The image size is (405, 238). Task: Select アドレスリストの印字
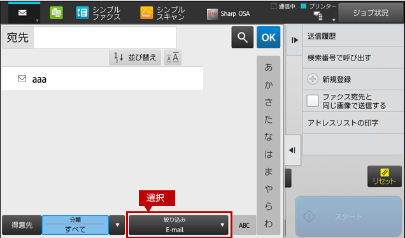tap(353, 123)
